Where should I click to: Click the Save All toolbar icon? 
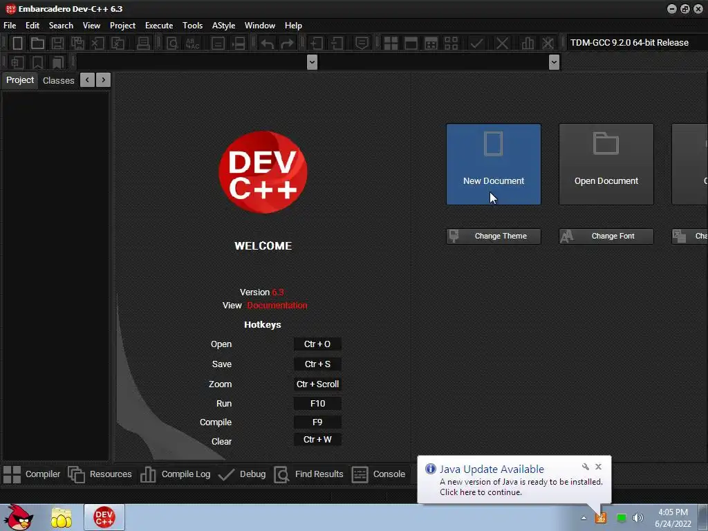[x=77, y=44]
